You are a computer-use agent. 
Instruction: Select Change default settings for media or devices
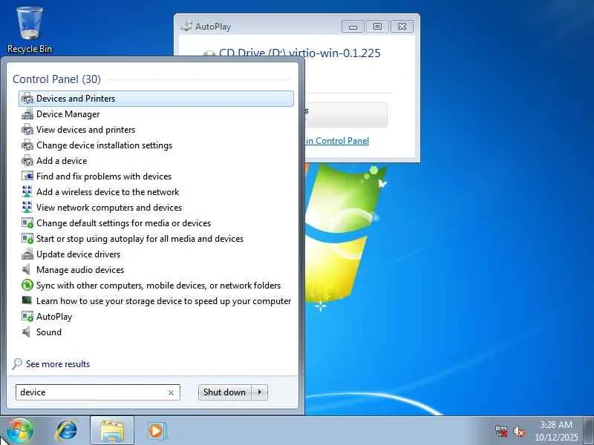(124, 223)
